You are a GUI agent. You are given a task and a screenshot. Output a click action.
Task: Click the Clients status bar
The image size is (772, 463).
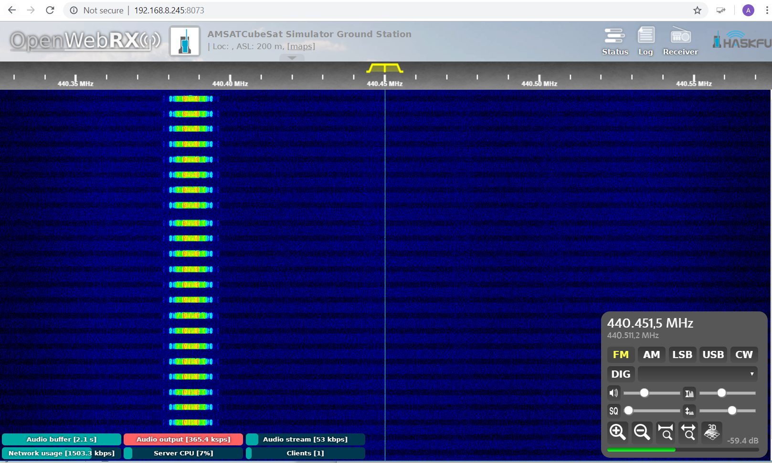point(306,453)
